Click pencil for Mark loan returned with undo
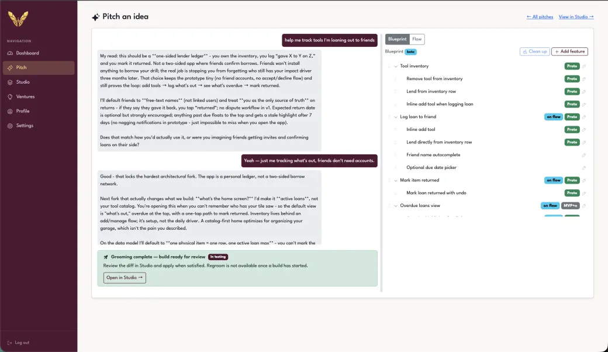The image size is (608, 352). click(x=584, y=193)
